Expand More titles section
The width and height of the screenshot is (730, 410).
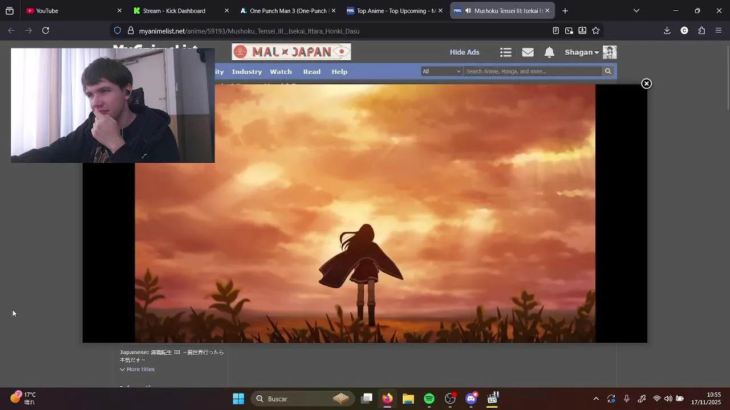[137, 370]
